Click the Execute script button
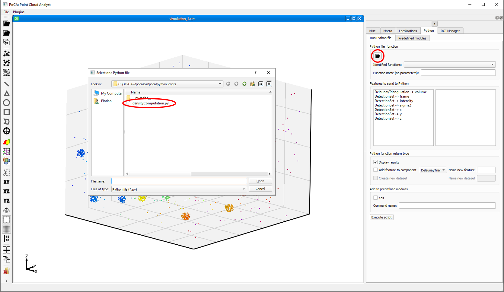Image resolution: width=504 pixels, height=292 pixels. point(381,217)
